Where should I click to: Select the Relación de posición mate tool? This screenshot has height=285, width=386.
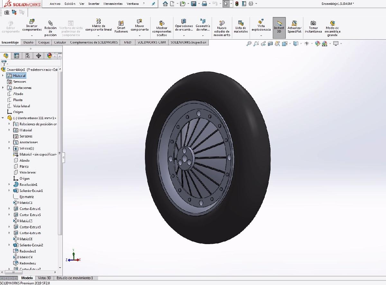(x=51, y=28)
